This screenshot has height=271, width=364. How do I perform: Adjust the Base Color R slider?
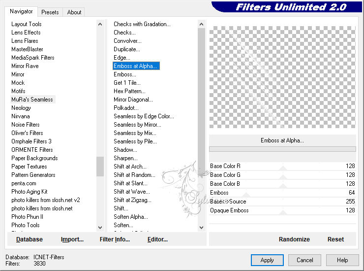[x=282, y=166]
